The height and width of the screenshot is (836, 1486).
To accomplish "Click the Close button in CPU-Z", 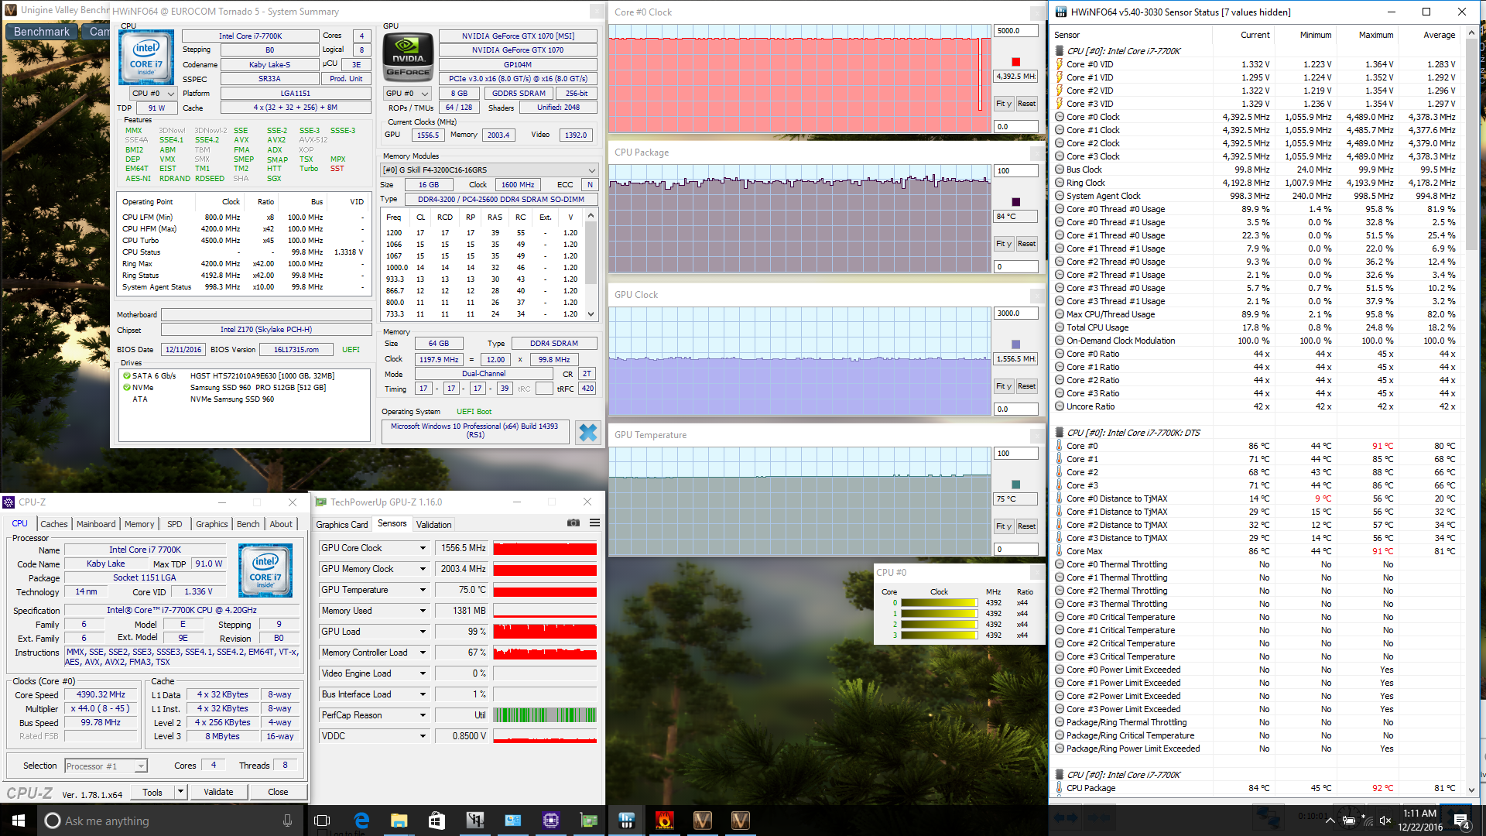I will click(x=278, y=792).
